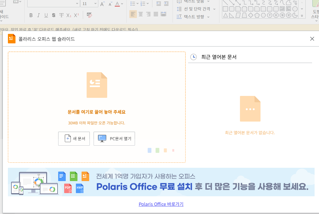Create a new document with 새 문서
The height and width of the screenshot is (214, 319).
[x=74, y=138]
